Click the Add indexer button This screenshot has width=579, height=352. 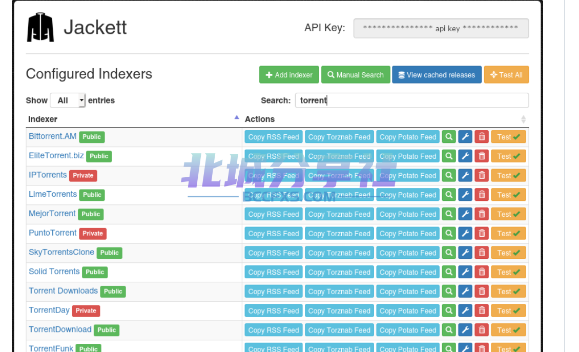[x=289, y=75]
